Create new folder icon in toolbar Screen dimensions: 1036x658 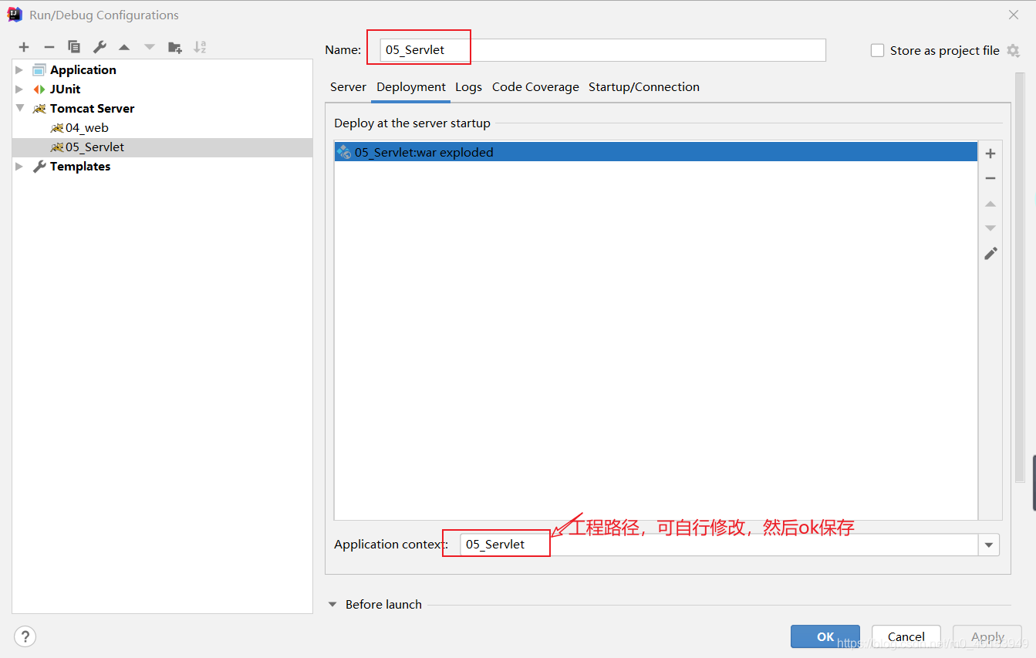click(175, 47)
